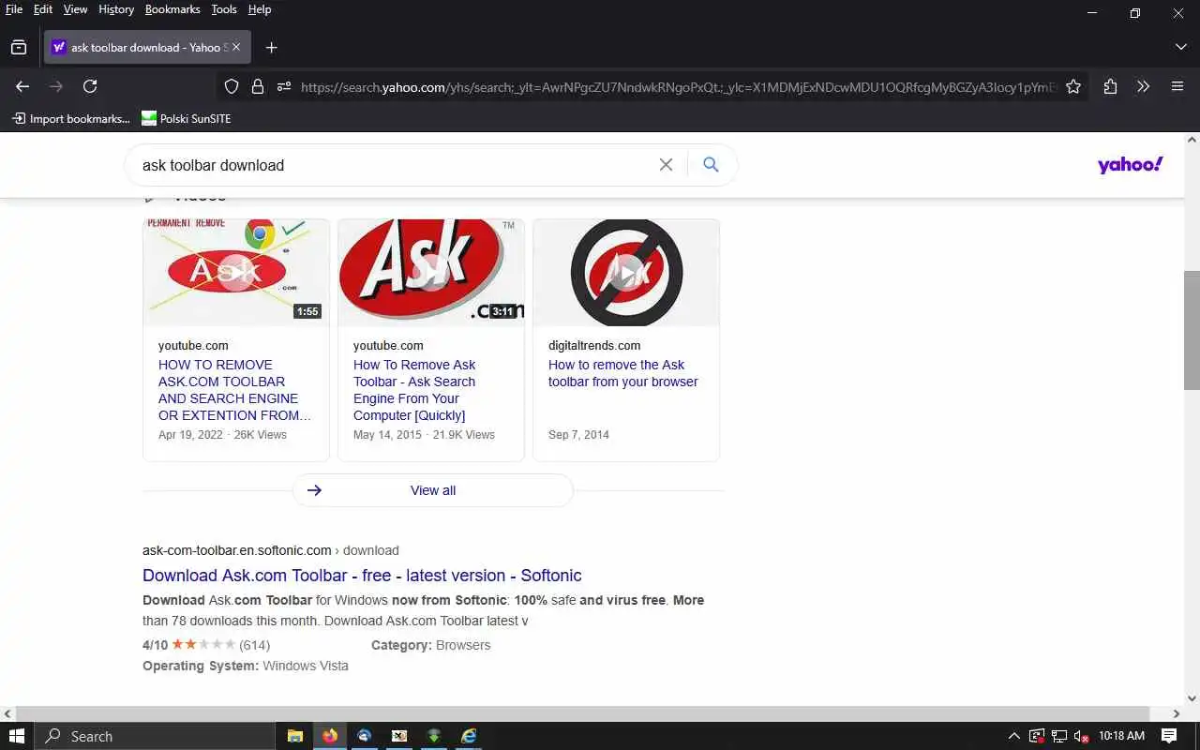This screenshot has height=750, width=1200.
Task: Click View all videos button
Action: pos(433,490)
